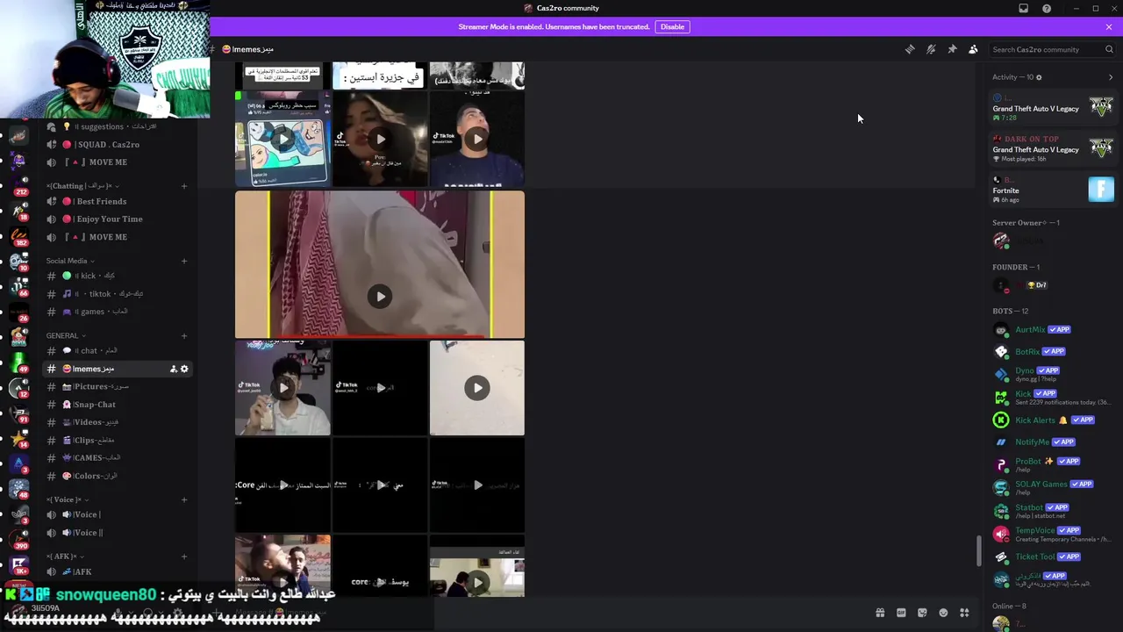Play the large red shemagh video
The image size is (1123, 632).
[380, 297]
